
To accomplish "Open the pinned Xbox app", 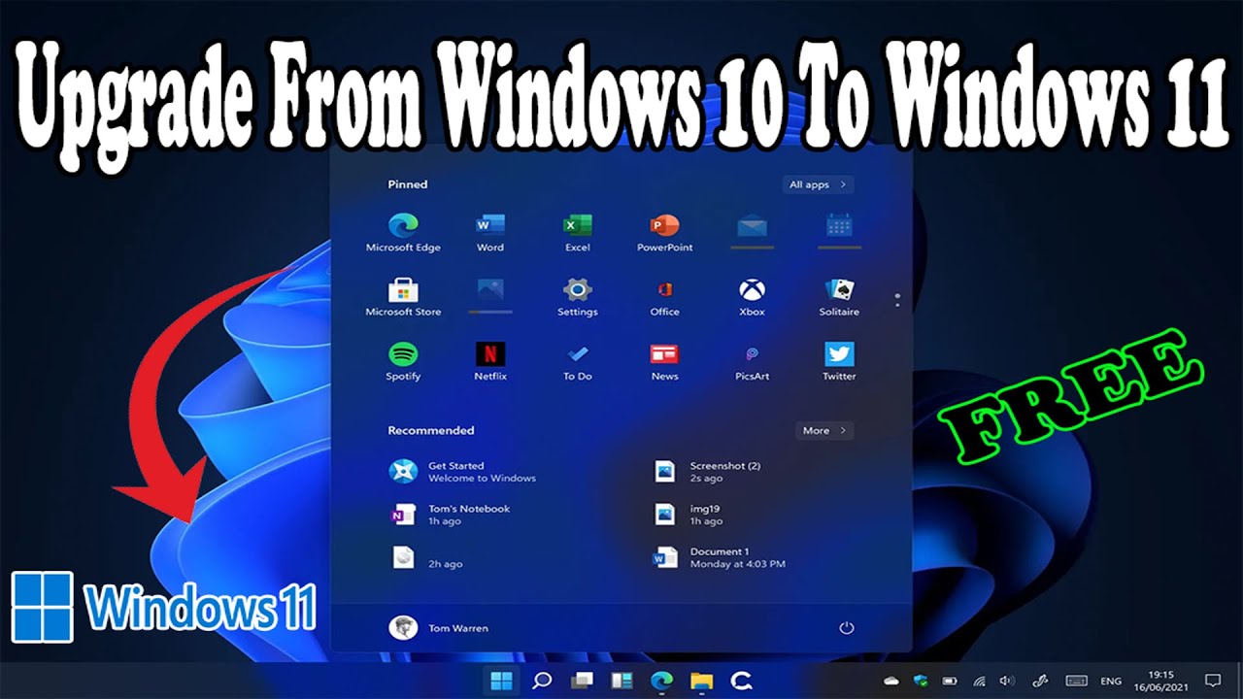I will pyautogui.click(x=753, y=297).
